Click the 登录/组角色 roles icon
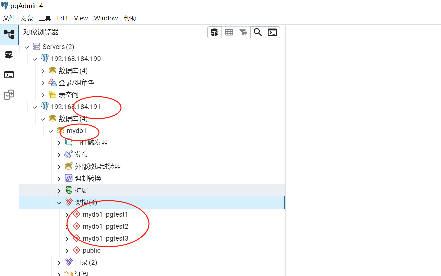This screenshot has height=276, width=441. coord(53,83)
